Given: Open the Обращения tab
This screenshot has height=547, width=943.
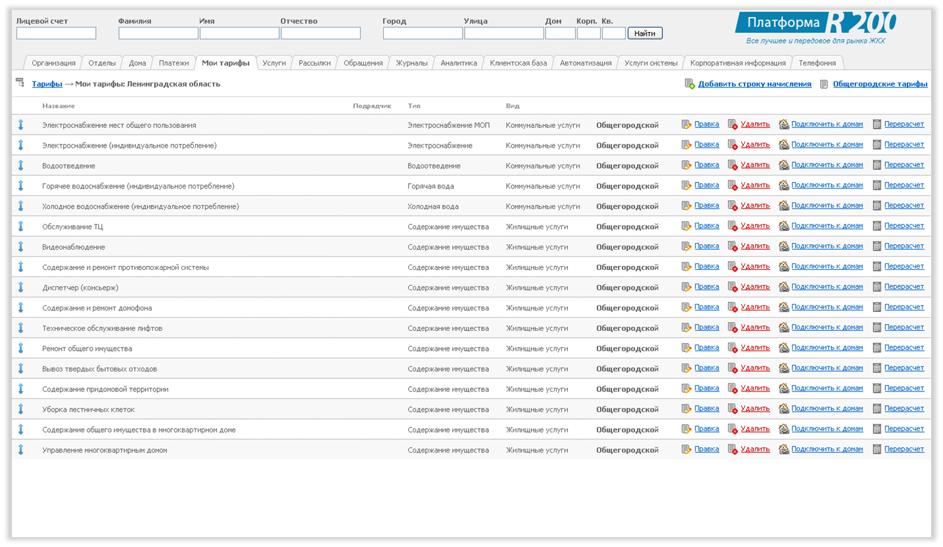Looking at the screenshot, I should coord(363,63).
